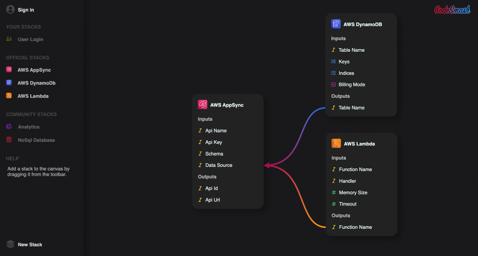
Task: Click the Data Source text-type icon
Action: pos(200,165)
